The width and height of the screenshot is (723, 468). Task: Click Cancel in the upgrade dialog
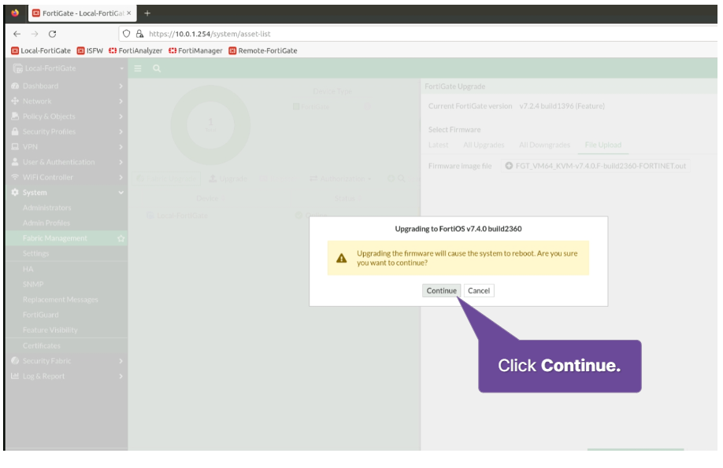coord(479,291)
